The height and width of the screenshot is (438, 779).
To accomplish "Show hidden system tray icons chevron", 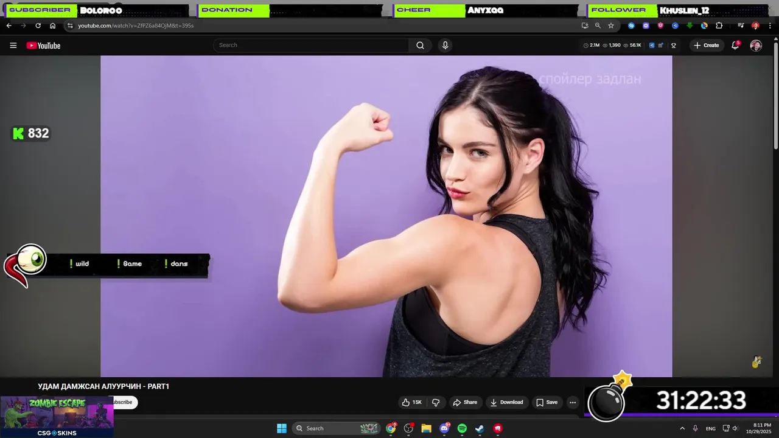I will (x=682, y=428).
